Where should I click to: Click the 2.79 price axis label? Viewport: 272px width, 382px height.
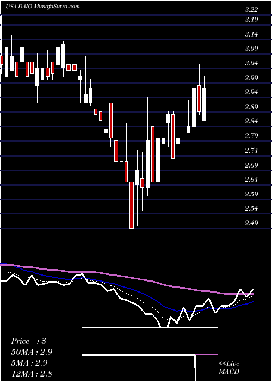click(x=251, y=136)
